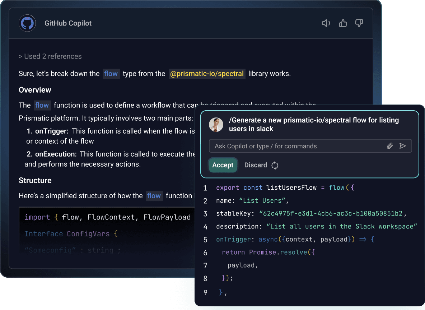Click the regenerate circular arrows icon
425x310 pixels.
click(x=275, y=165)
